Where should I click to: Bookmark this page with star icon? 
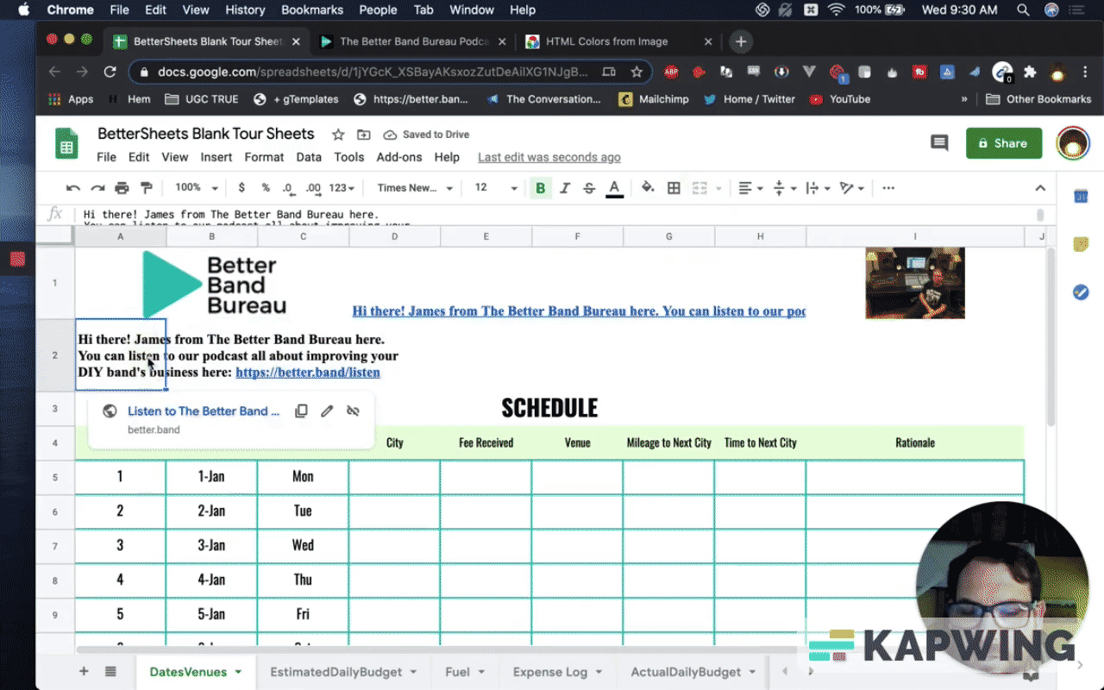click(x=637, y=72)
